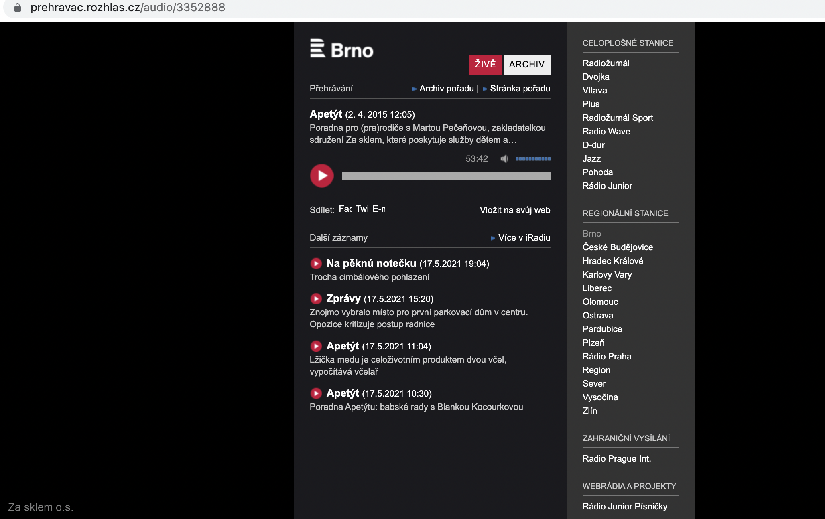
Task: Select Vysočina station
Action: [600, 397]
